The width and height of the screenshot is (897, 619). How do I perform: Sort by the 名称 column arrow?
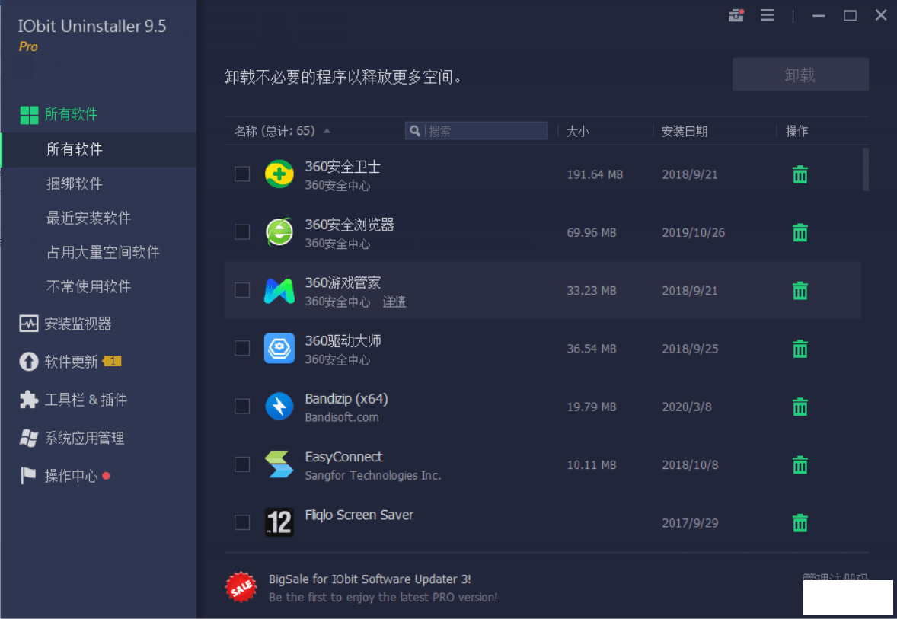click(327, 131)
